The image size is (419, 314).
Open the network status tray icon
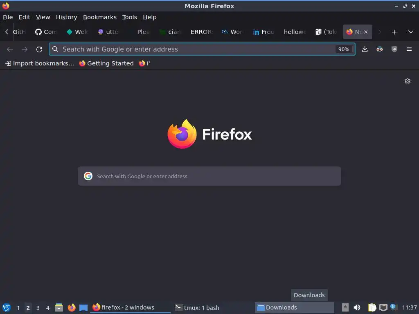383,307
